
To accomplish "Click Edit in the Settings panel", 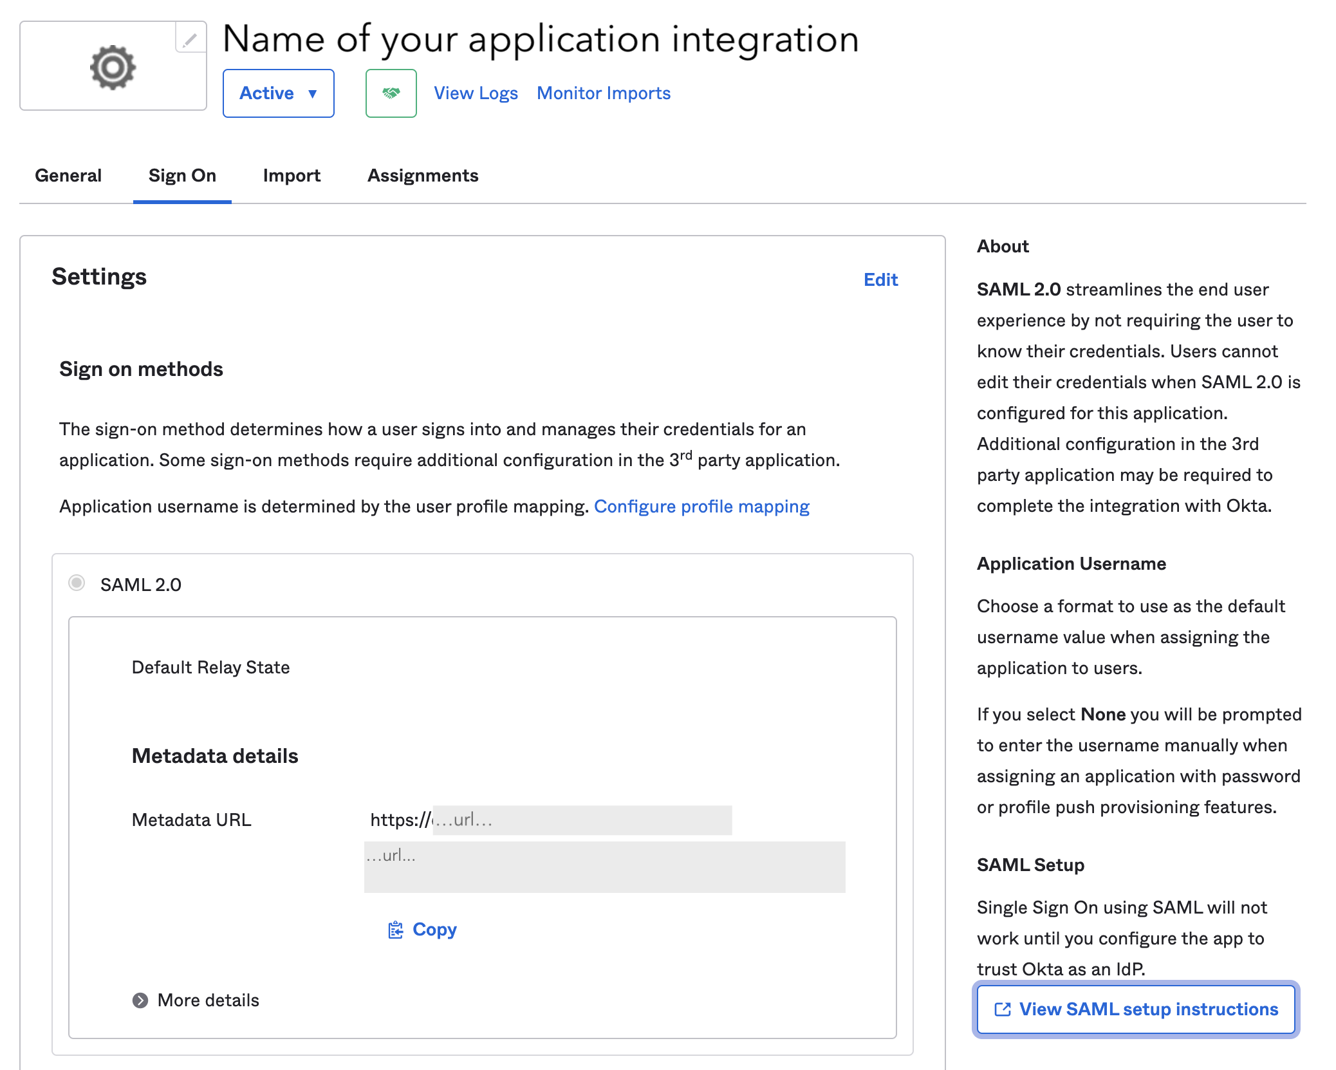I will tap(881, 279).
